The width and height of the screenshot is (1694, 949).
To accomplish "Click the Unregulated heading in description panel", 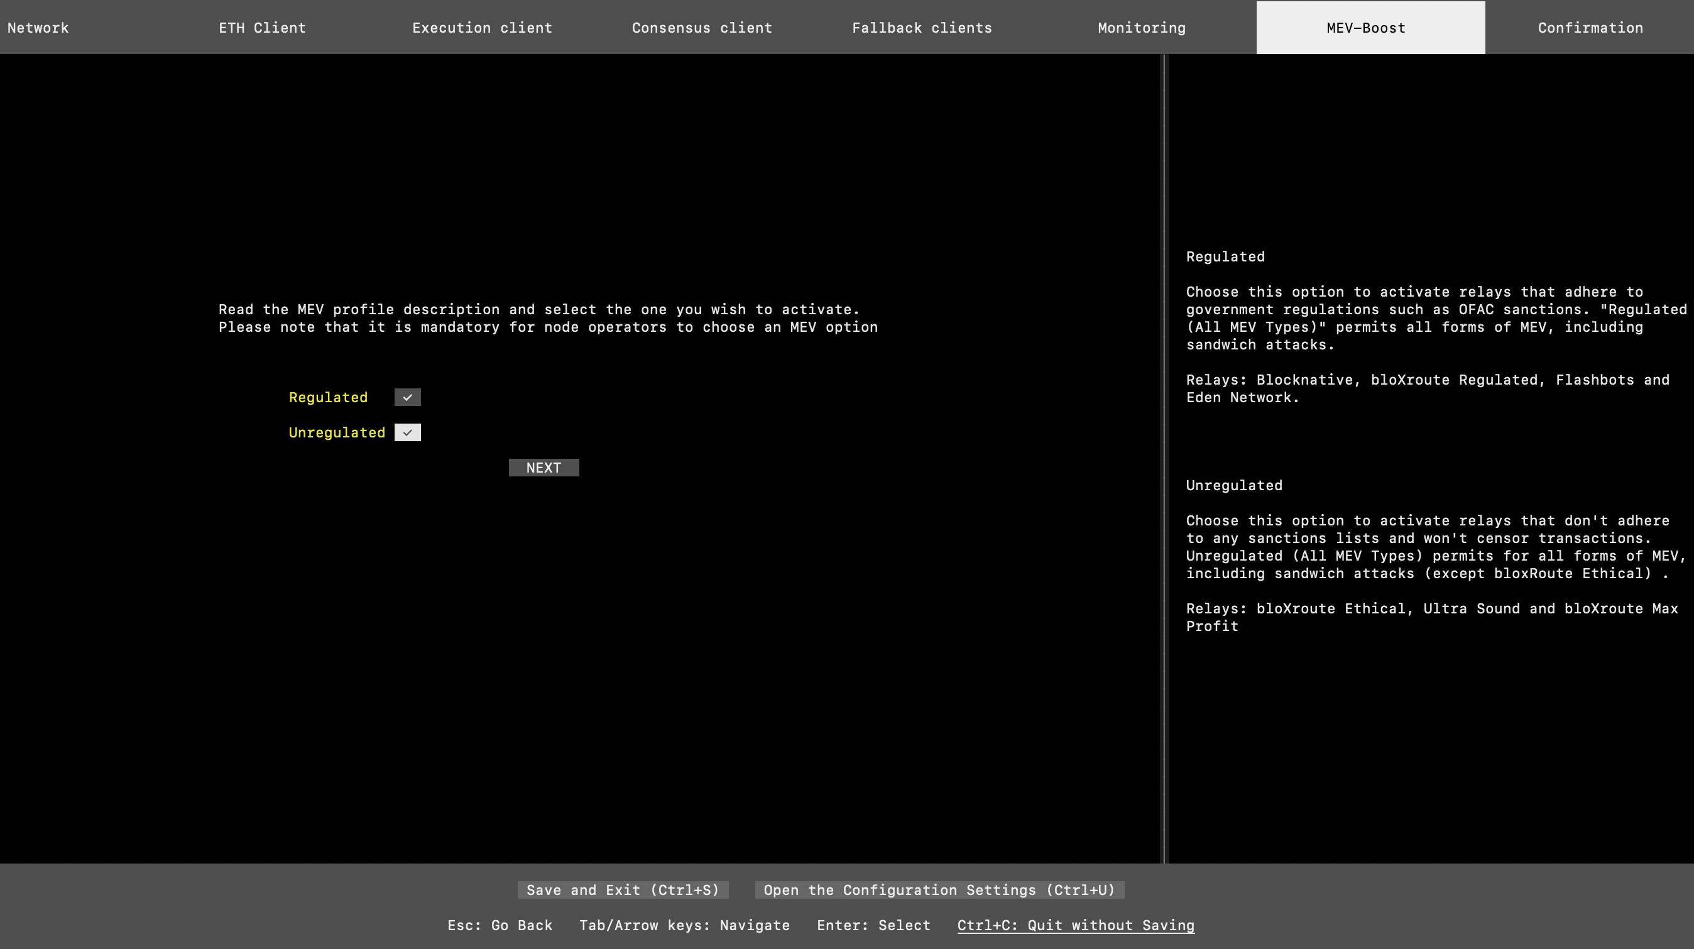I will pos(1233,485).
